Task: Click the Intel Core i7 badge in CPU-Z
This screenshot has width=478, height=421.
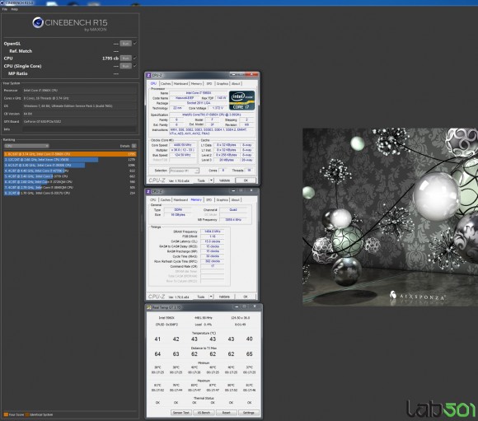Action: (241, 101)
